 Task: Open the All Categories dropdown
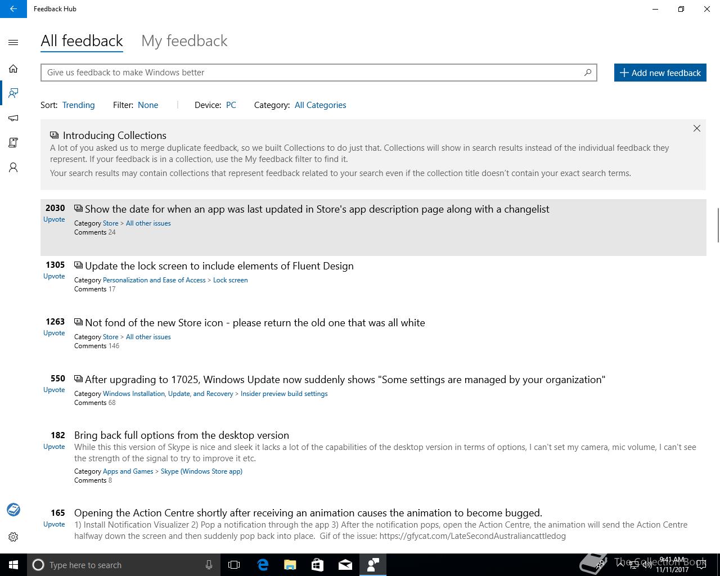click(320, 105)
